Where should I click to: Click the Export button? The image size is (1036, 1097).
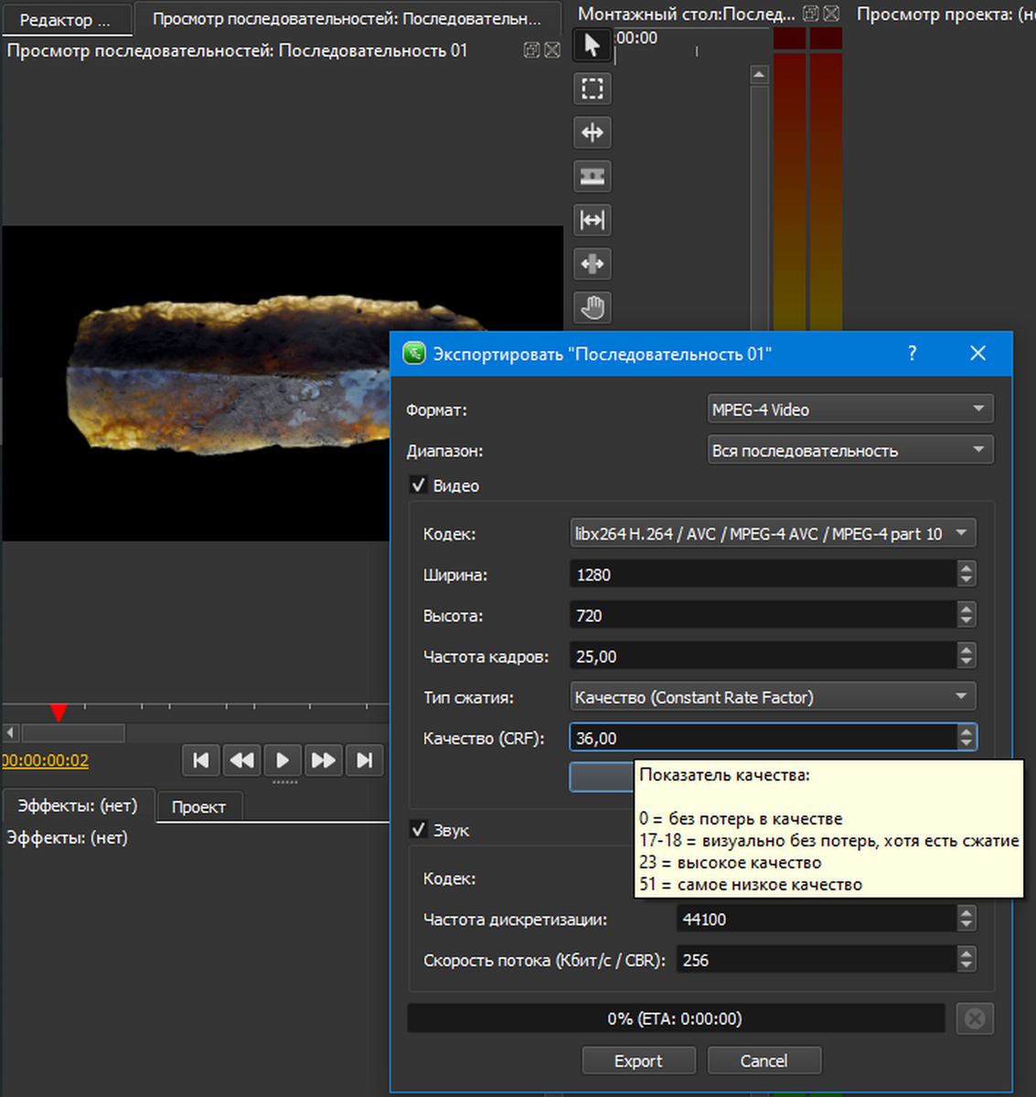(x=638, y=1060)
